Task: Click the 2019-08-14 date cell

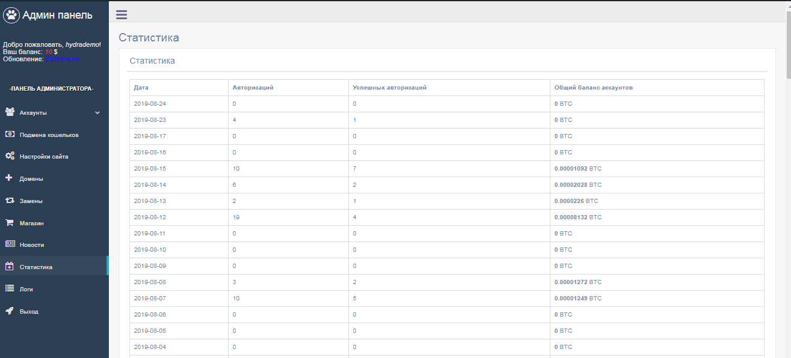Action: [x=150, y=184]
